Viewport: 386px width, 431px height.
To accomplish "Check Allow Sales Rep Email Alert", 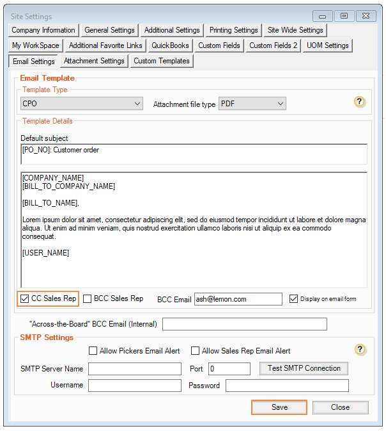I will (x=195, y=351).
